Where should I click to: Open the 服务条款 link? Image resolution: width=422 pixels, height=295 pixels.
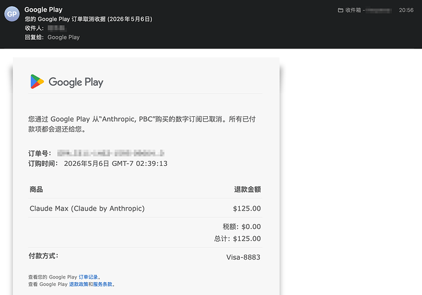point(103,284)
